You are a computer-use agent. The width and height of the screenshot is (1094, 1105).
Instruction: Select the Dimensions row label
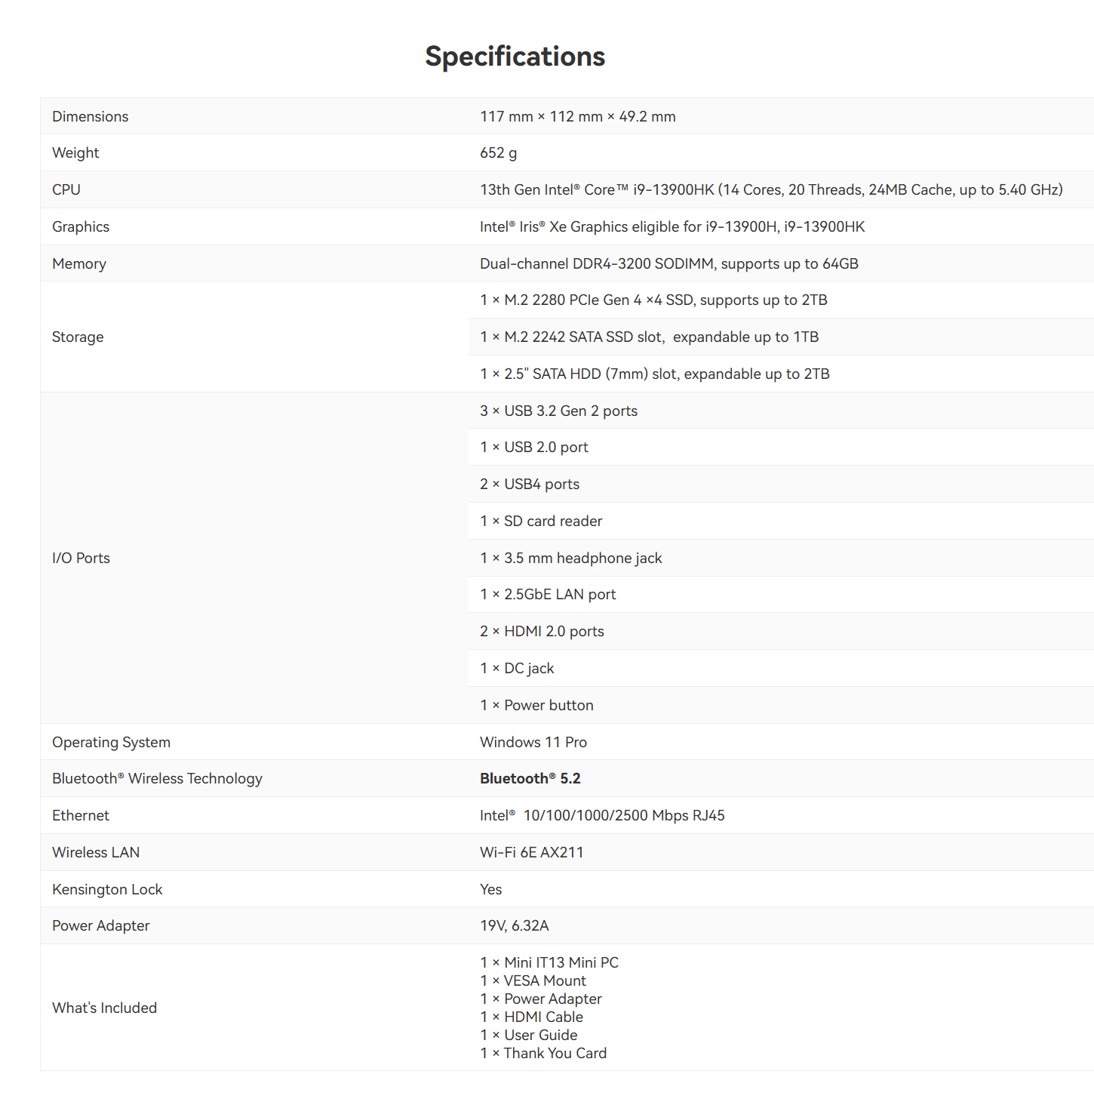point(91,116)
